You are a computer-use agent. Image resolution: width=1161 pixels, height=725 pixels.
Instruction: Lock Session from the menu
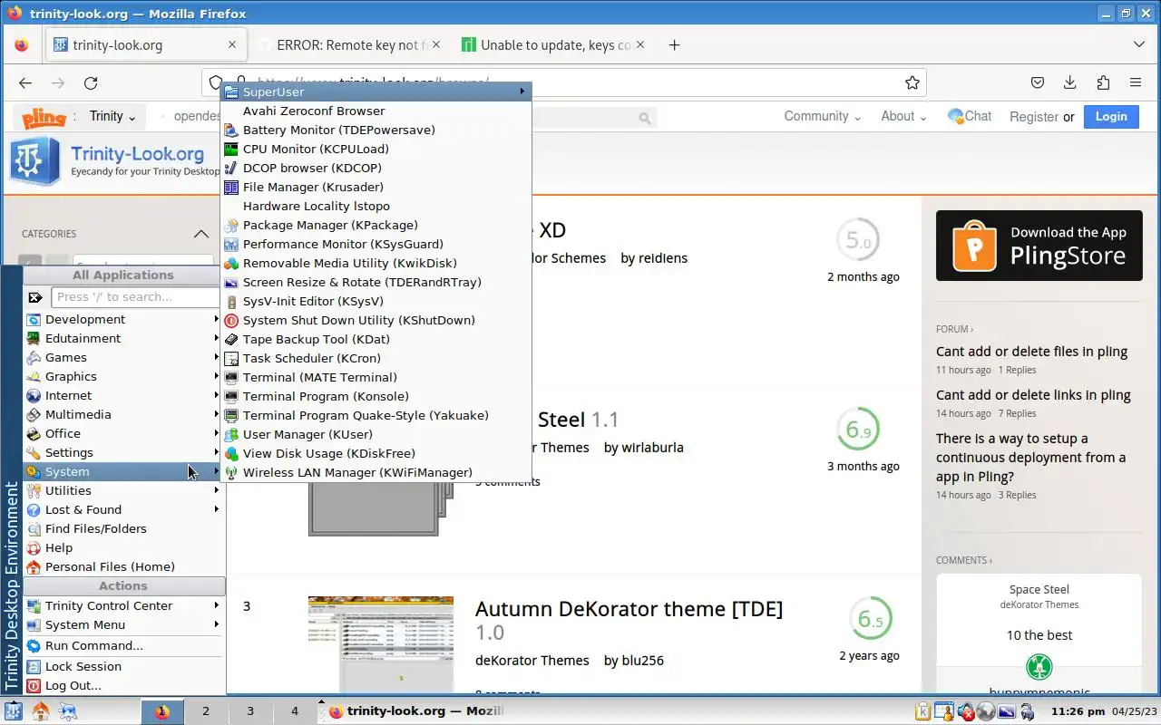(123, 666)
